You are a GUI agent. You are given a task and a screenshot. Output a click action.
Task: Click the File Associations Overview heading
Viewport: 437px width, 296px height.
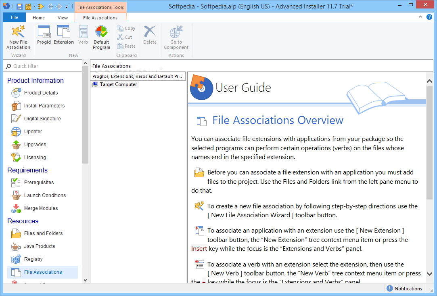coord(278,120)
